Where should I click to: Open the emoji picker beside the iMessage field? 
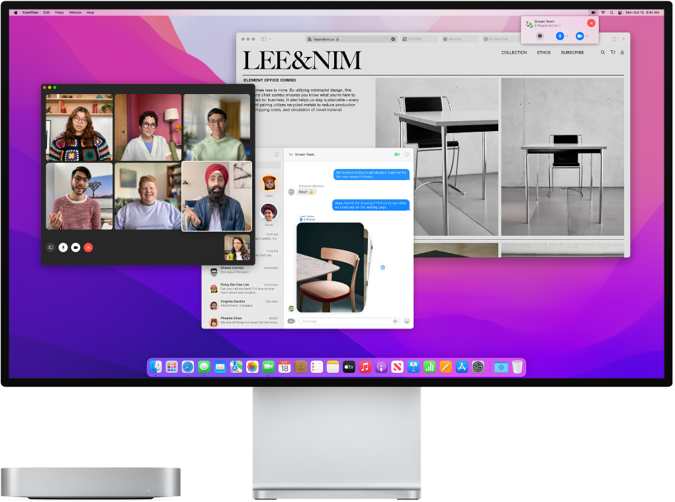[406, 321]
